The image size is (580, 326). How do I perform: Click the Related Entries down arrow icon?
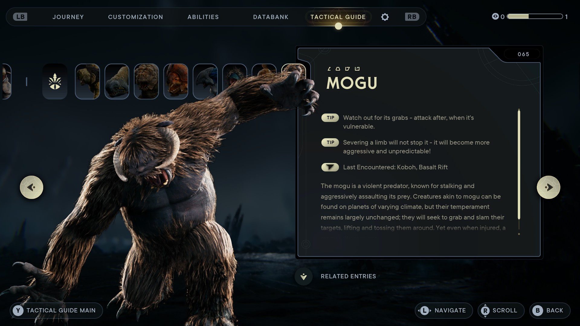[x=304, y=276]
